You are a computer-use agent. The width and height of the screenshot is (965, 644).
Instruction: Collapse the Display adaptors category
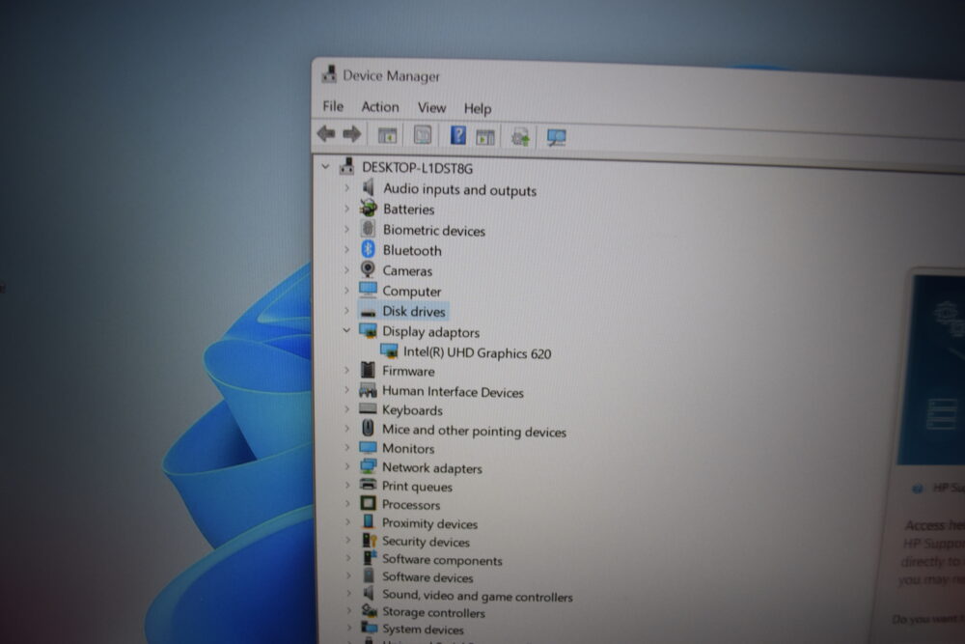click(x=346, y=330)
